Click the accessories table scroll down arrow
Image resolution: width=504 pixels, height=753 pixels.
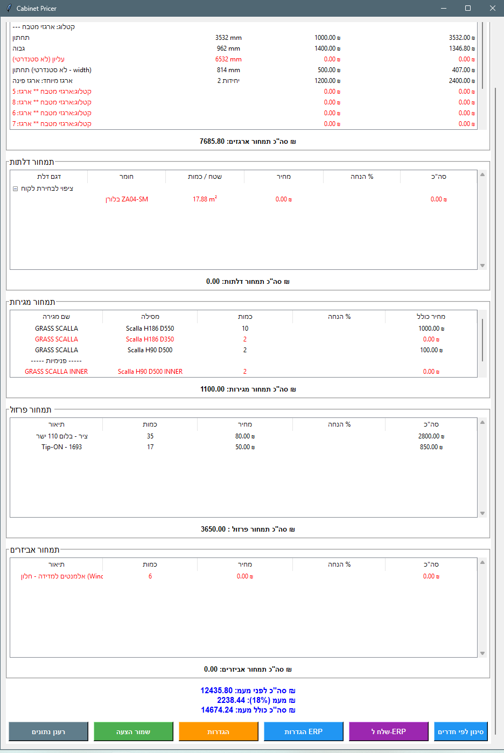[x=482, y=653]
